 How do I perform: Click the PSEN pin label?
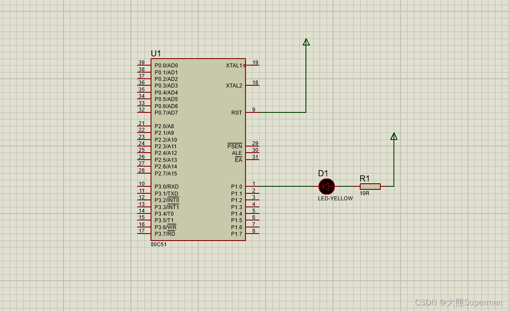235,146
